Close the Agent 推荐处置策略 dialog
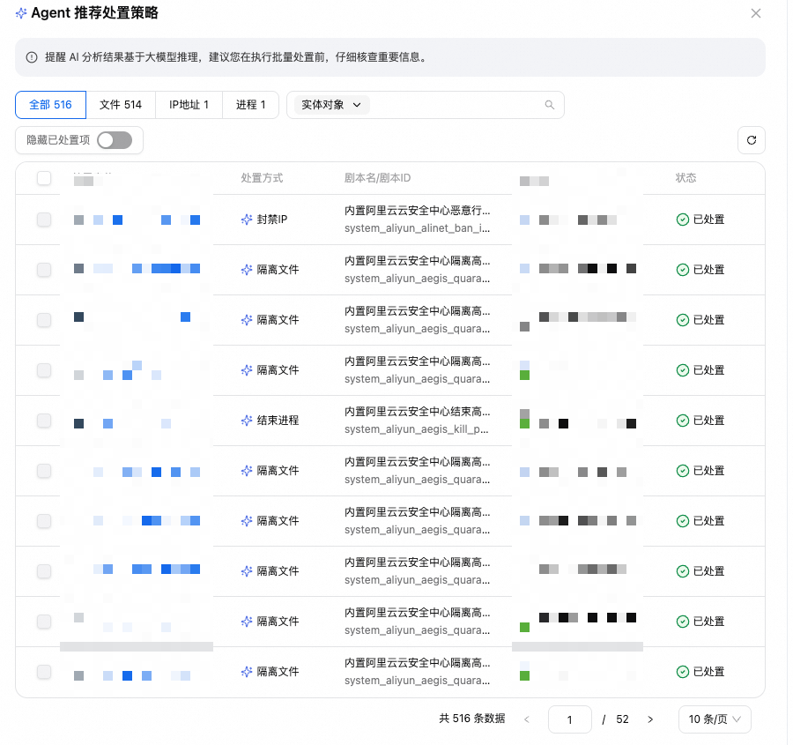 coord(756,13)
